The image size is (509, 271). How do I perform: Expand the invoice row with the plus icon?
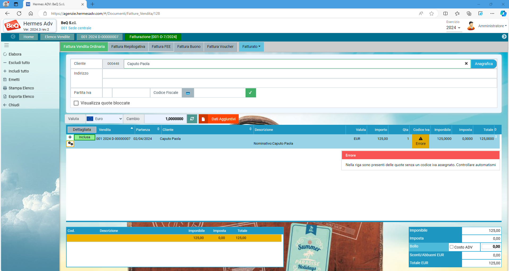70,137
